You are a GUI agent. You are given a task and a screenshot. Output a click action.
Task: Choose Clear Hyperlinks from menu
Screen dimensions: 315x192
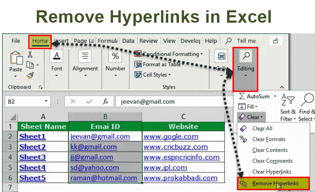pyautogui.click(x=273, y=171)
